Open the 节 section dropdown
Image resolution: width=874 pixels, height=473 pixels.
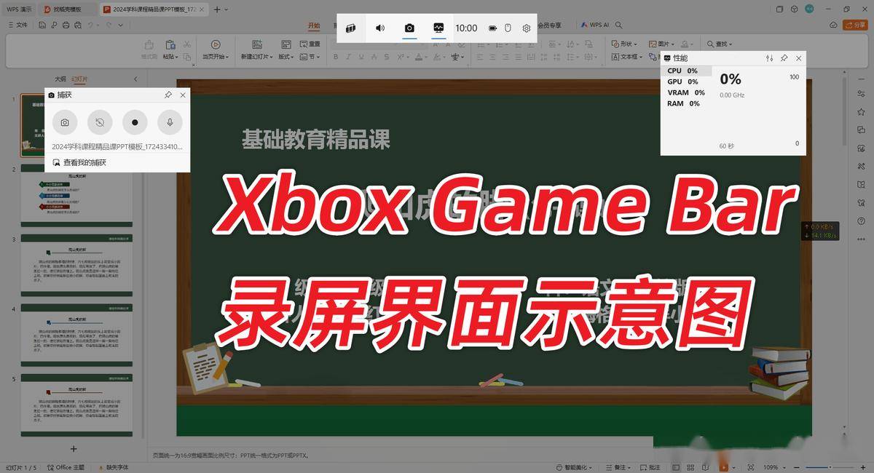(x=310, y=56)
